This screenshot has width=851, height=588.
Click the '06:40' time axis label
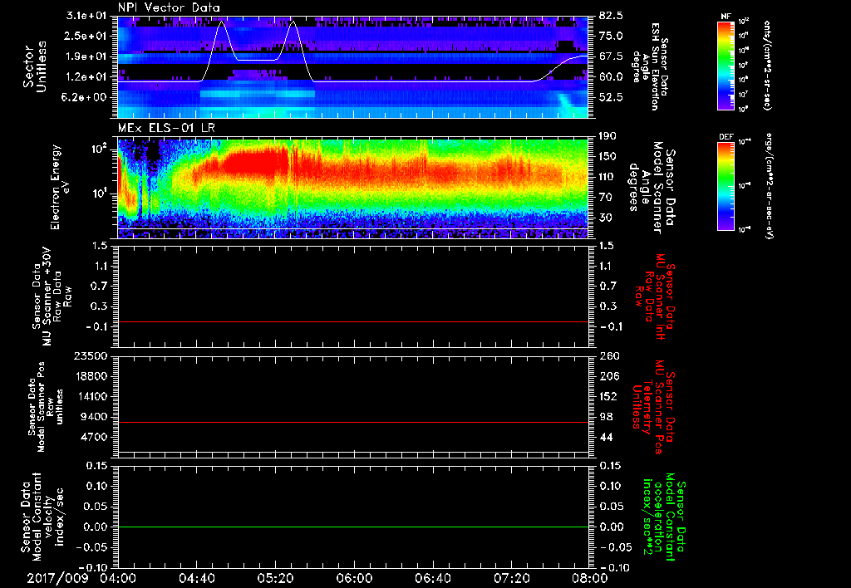[432, 578]
